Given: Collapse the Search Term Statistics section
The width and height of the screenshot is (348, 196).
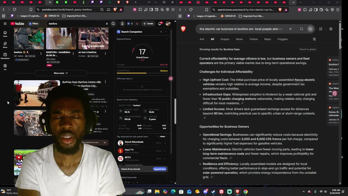Looking at the screenshot, I should coord(167,100).
